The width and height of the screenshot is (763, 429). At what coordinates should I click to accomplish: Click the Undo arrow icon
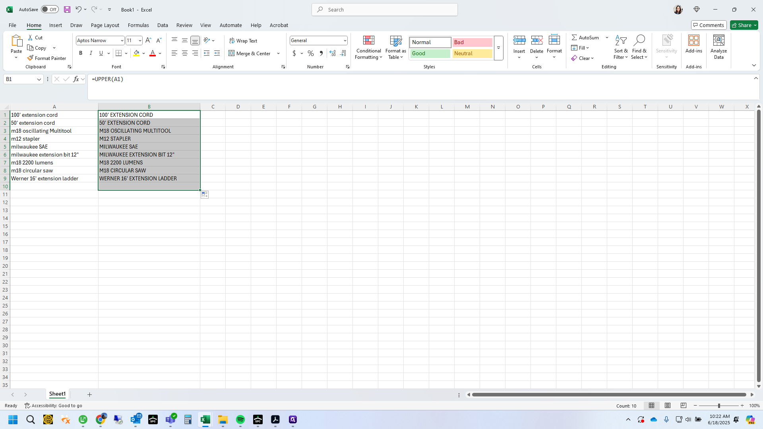pos(78,10)
